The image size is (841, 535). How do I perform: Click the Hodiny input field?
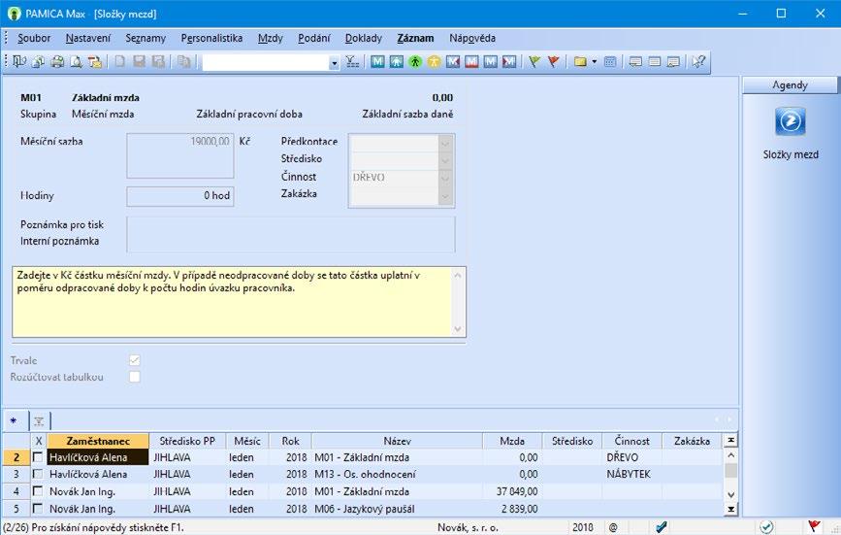(x=180, y=196)
